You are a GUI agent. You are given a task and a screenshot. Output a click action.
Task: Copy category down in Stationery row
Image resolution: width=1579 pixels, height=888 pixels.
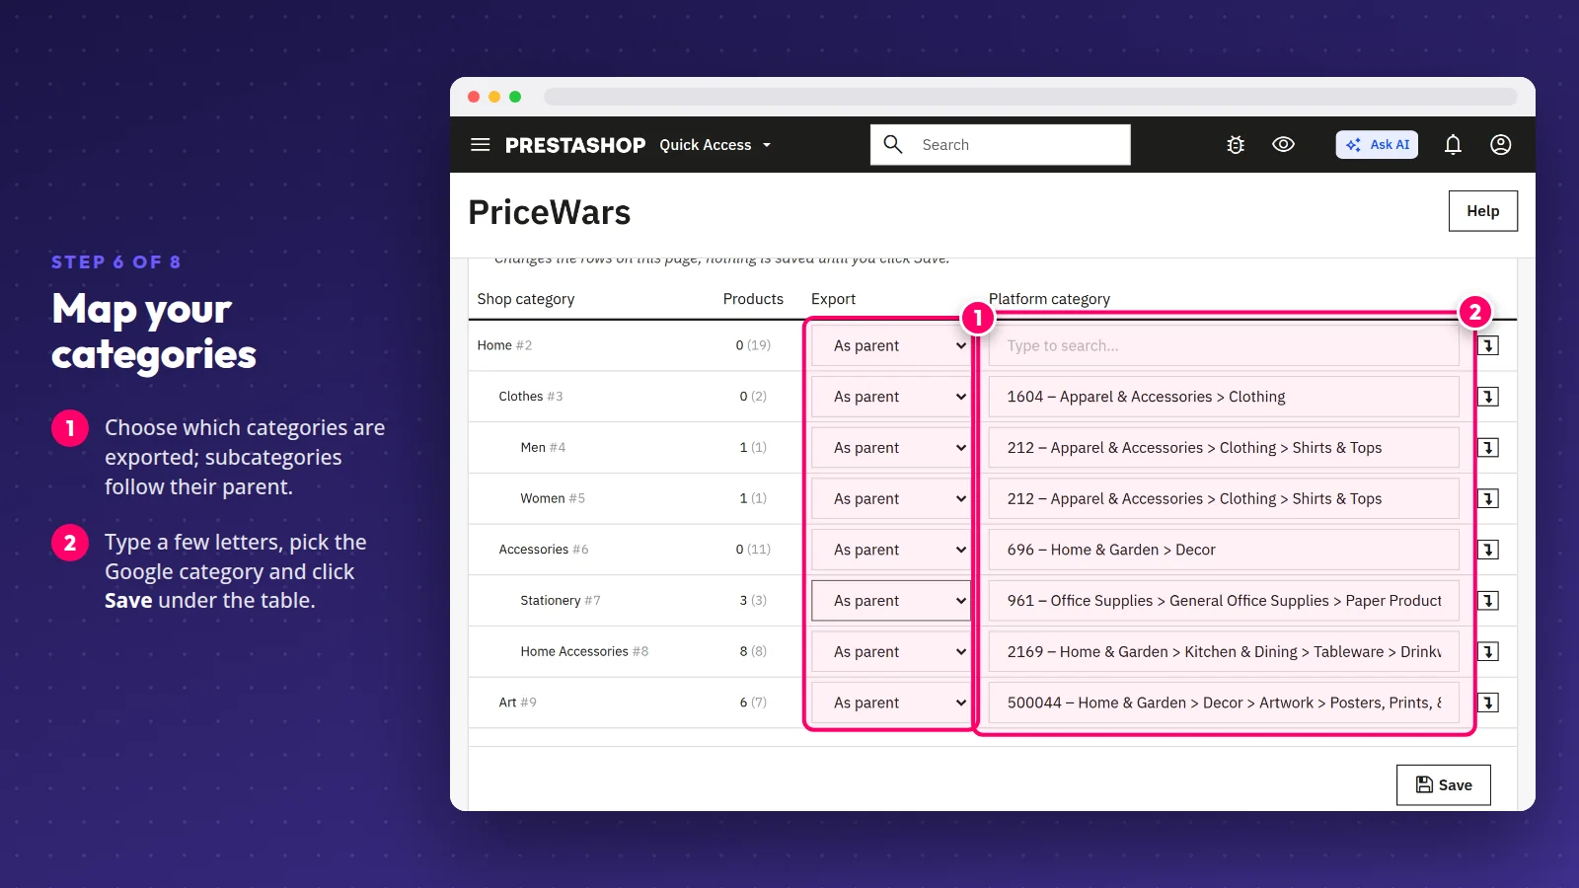[x=1488, y=601]
